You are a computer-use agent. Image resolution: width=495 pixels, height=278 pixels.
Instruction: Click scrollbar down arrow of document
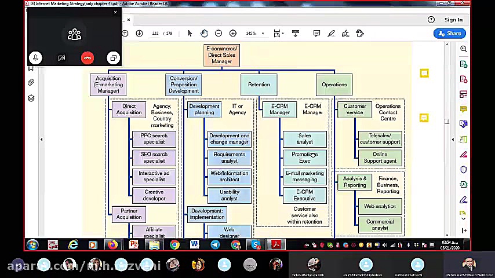pyautogui.click(x=447, y=235)
